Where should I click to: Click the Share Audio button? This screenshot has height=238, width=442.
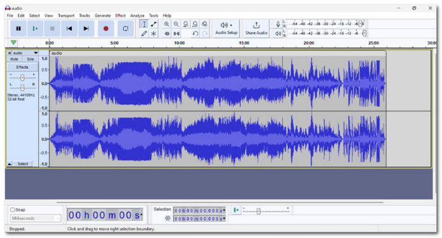pyautogui.click(x=256, y=28)
